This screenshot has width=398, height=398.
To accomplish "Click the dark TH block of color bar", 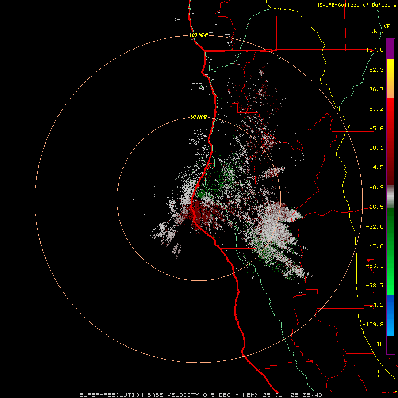I will pyautogui.click(x=390, y=345).
